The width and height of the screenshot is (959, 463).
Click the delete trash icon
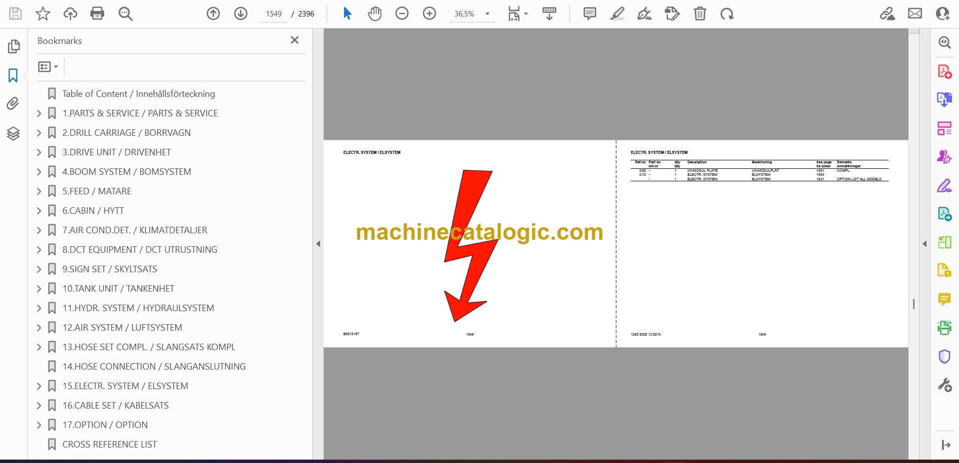point(700,13)
